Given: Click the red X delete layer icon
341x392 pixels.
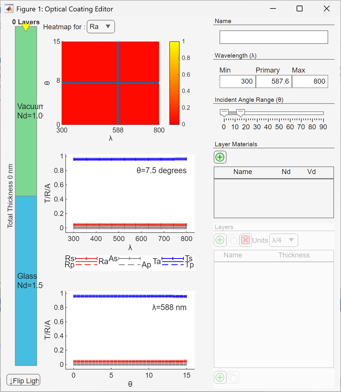Looking at the screenshot, I should [x=246, y=240].
